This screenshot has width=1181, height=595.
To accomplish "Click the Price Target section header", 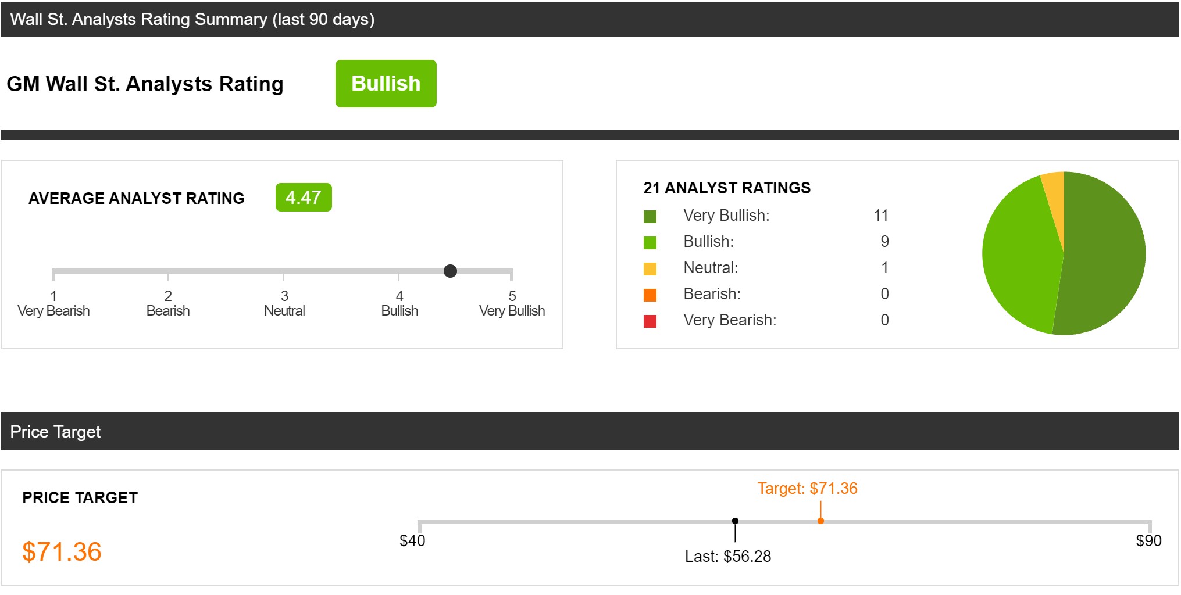I will click(x=56, y=432).
